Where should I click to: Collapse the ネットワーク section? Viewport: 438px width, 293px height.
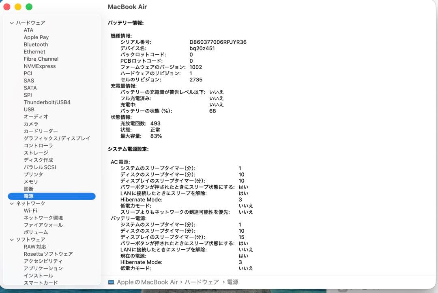(12, 203)
